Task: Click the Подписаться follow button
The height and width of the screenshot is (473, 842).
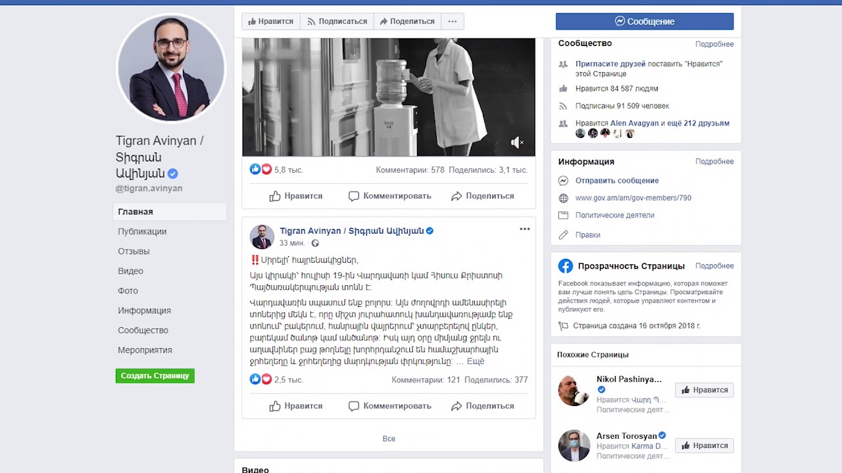Action: click(337, 21)
